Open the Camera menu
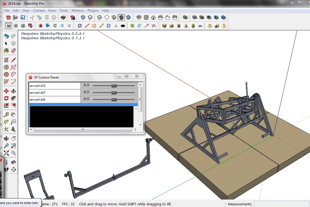The height and width of the screenshot is (207, 310). (x=39, y=11)
